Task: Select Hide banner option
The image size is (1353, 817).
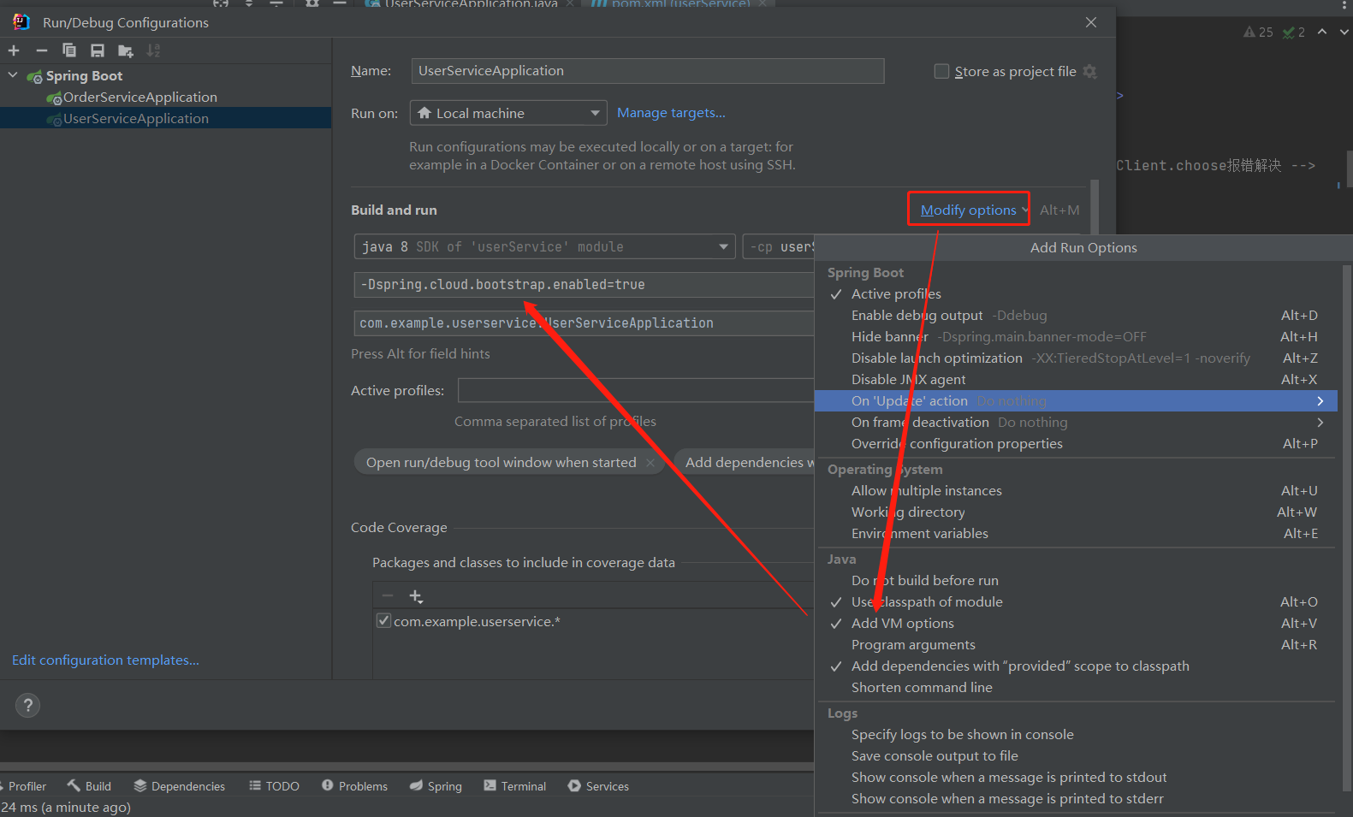Action: (x=1075, y=337)
